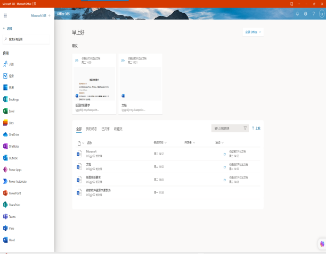Screen dimensions: 326x254
Task: Expand the 安装 Office dropdown
Action: (x=253, y=32)
